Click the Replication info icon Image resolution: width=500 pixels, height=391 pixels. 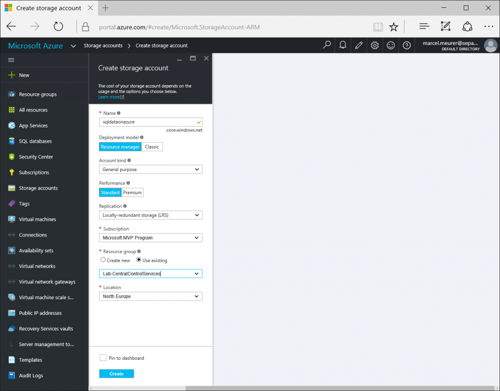tap(125, 206)
